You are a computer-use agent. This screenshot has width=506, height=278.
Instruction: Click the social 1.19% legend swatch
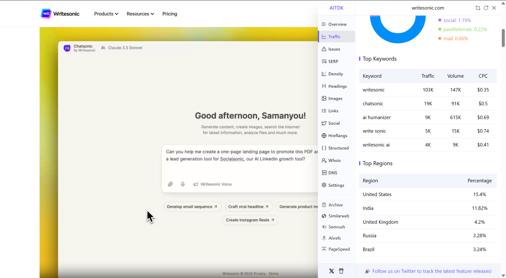pos(439,20)
